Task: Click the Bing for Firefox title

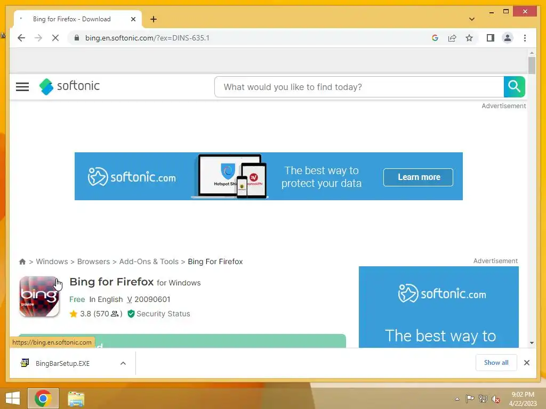Action: [x=111, y=282]
